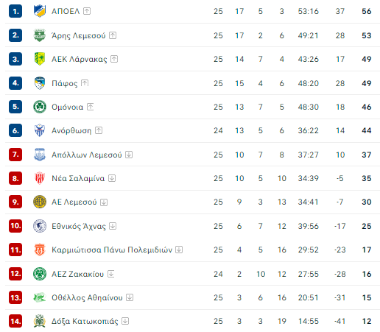The width and height of the screenshot is (380, 332).
Task: Click the down-arrow icon beside Δόξα Κατωκοπιάς
Action: [x=125, y=321]
